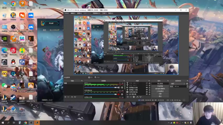Screen dimensions: 223x125
Task: Enable 工作室模式 studio mode
Action: [160, 91]
